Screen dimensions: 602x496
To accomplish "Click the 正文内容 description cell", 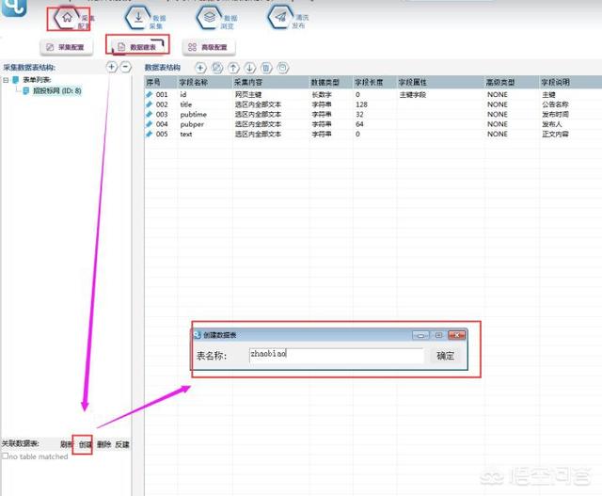I will (555, 134).
